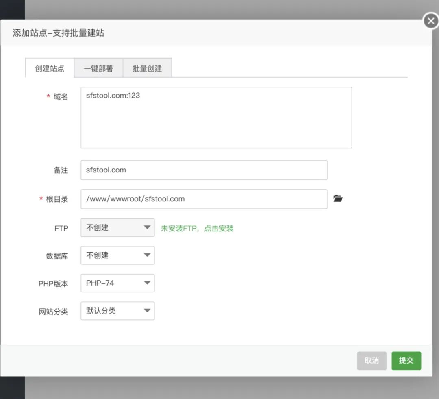Viewport: 439px width, 399px height.
Task: Click the gray 取消 button
Action: 372,361
